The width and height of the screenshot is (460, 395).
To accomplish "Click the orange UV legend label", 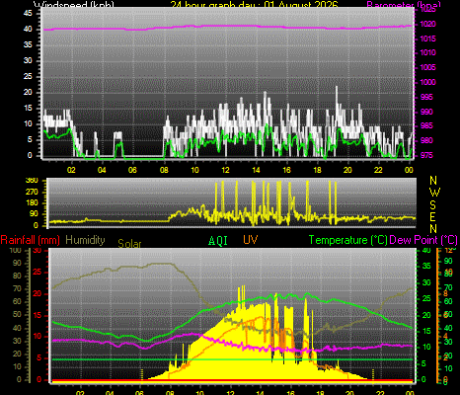I will click(251, 240).
